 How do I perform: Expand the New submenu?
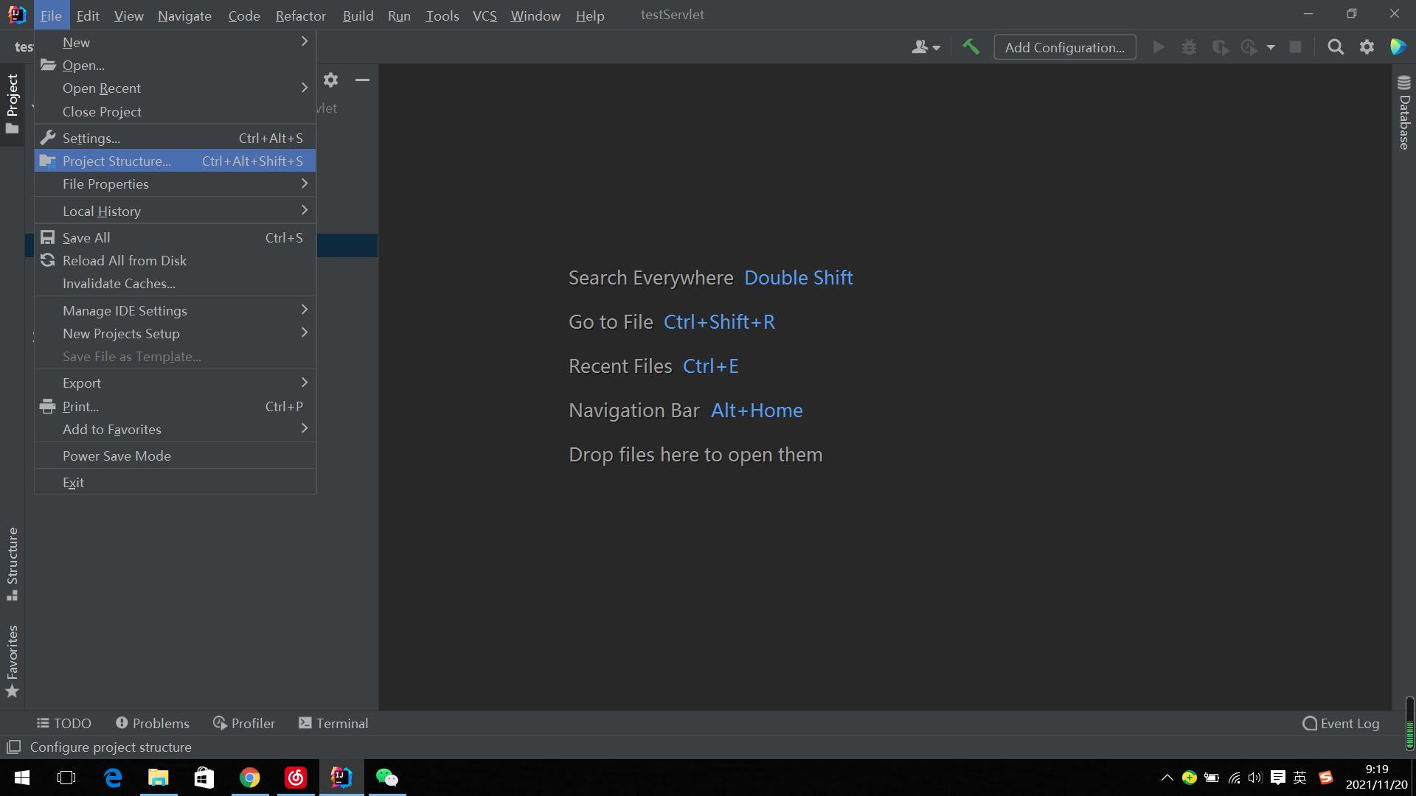tap(176, 42)
